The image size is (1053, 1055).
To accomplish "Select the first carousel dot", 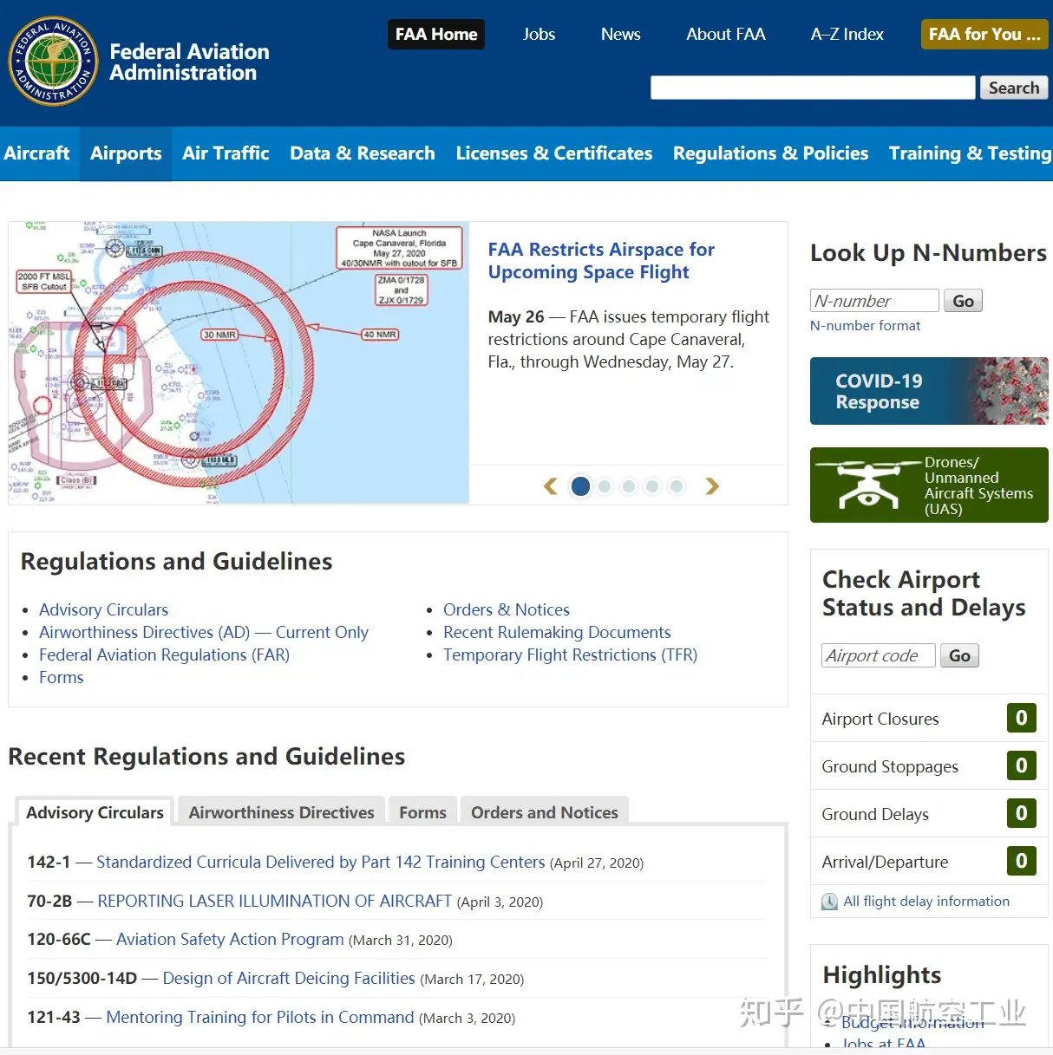I will coord(580,486).
